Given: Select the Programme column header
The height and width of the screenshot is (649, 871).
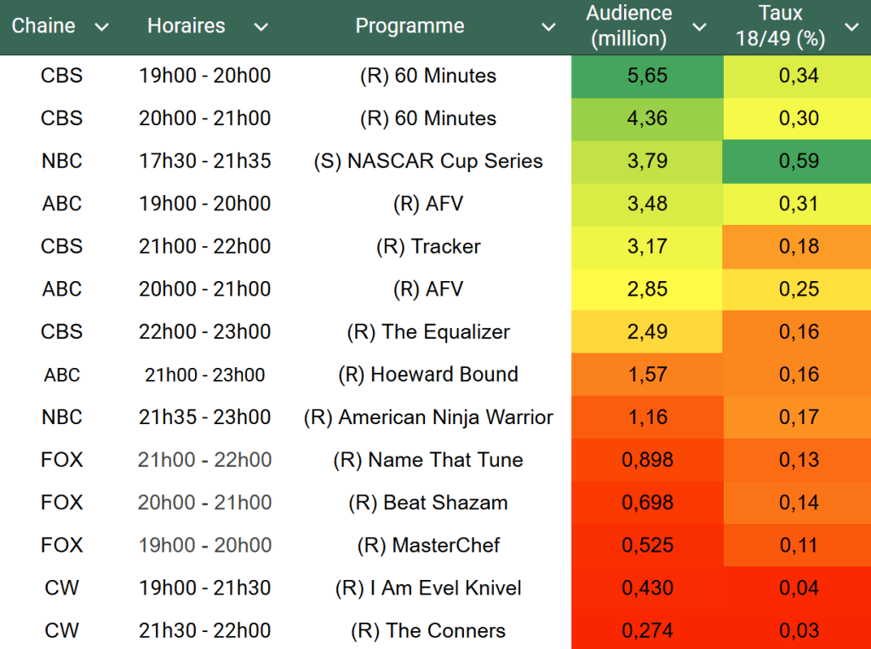Looking at the screenshot, I should click(x=410, y=26).
